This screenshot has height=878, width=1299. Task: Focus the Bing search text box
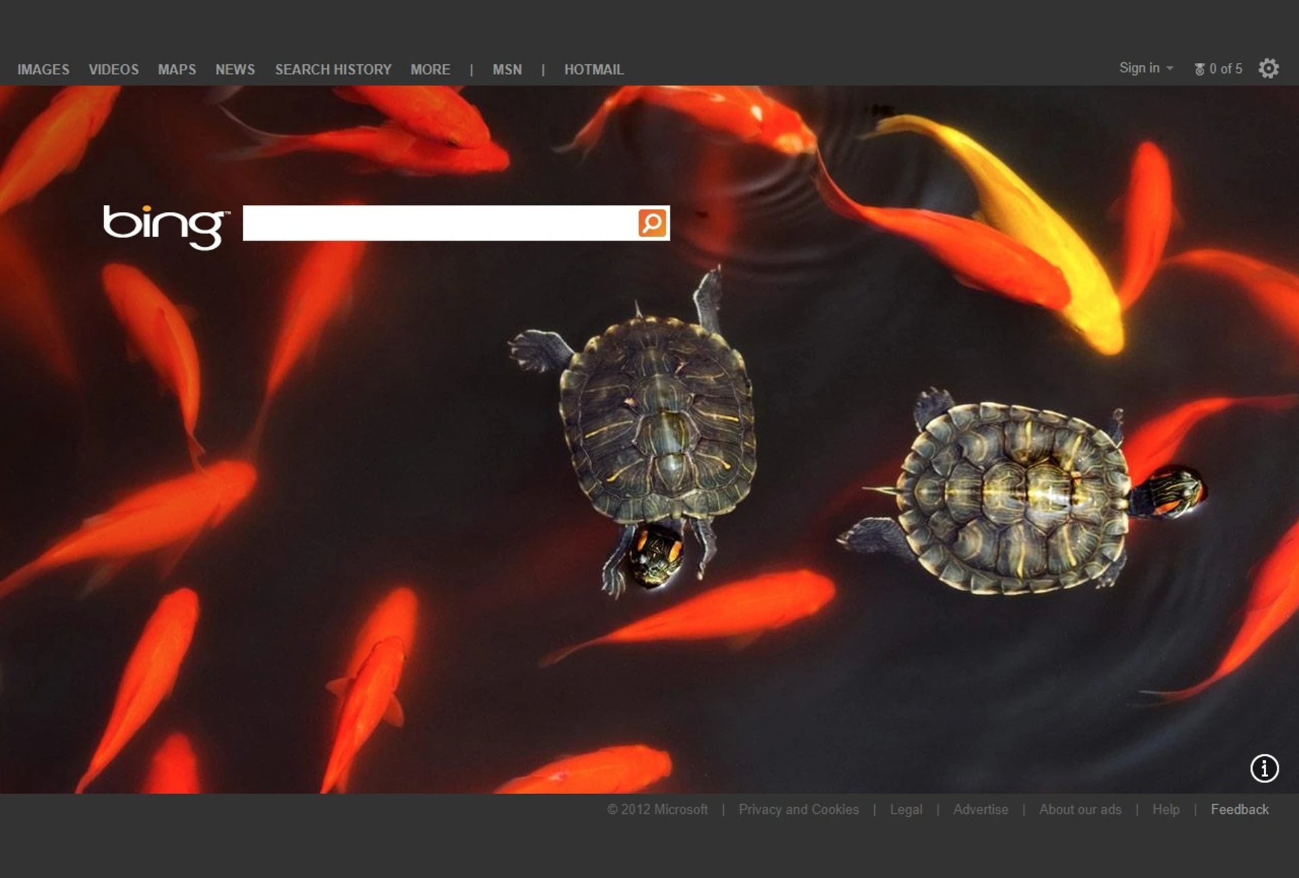pos(440,223)
